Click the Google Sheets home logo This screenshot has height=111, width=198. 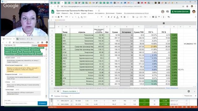53,12
